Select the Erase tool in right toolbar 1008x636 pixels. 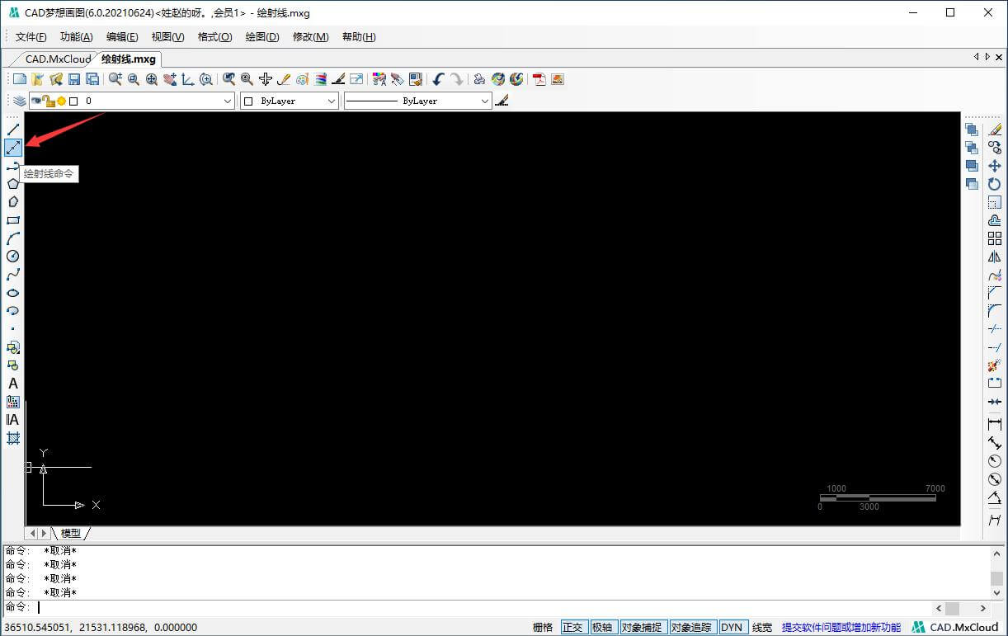995,130
